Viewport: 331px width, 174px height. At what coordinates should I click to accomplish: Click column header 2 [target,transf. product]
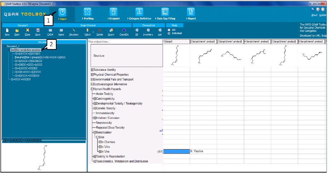pos(203,42)
